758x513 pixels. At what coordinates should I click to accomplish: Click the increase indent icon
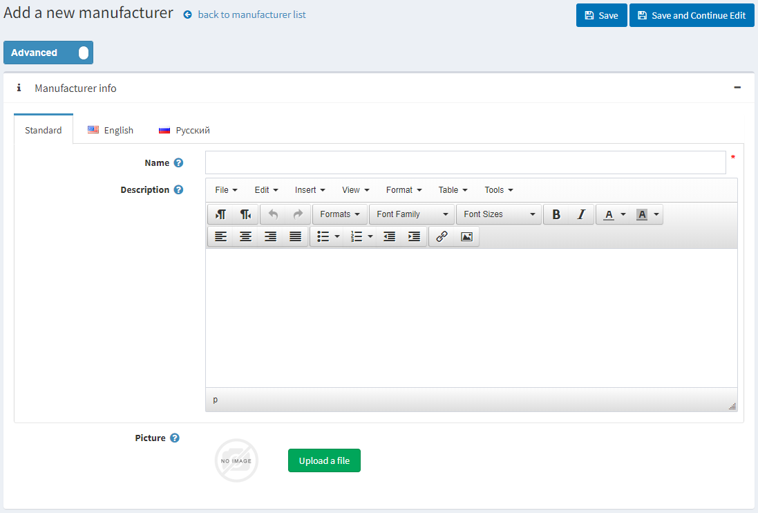[x=414, y=236]
